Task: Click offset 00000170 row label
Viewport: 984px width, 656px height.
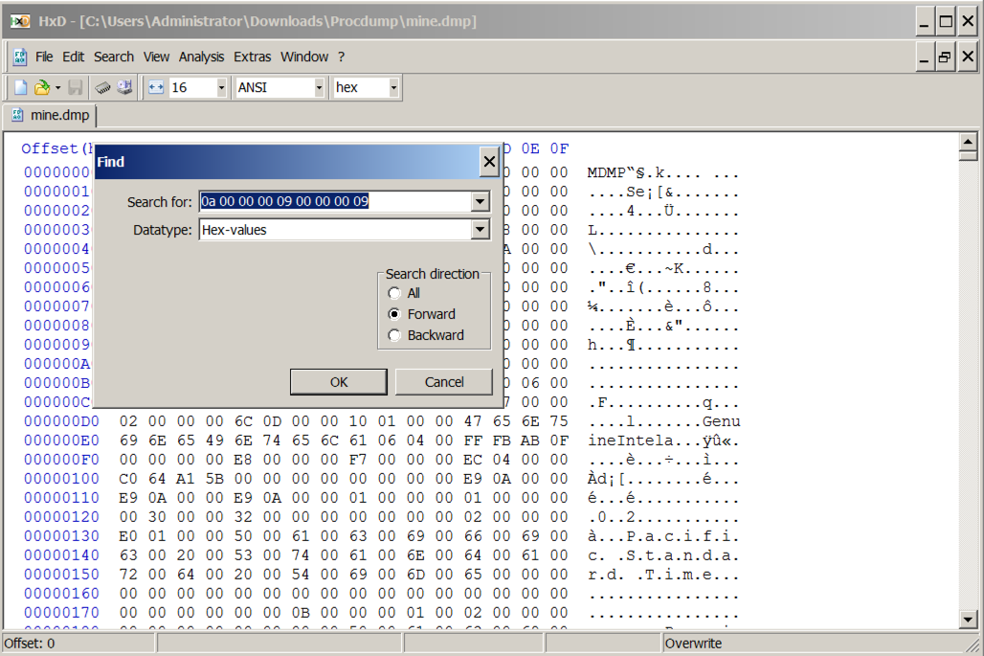Action: click(61, 613)
